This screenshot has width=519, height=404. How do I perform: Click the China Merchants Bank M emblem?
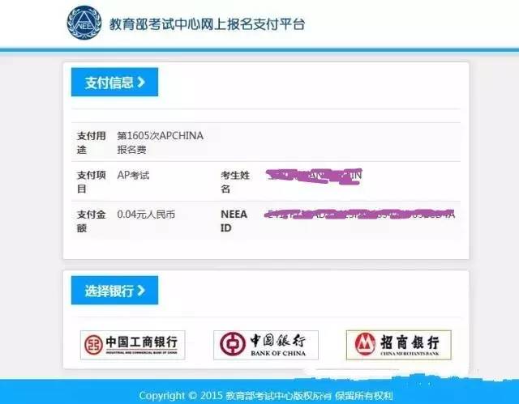[x=365, y=343]
